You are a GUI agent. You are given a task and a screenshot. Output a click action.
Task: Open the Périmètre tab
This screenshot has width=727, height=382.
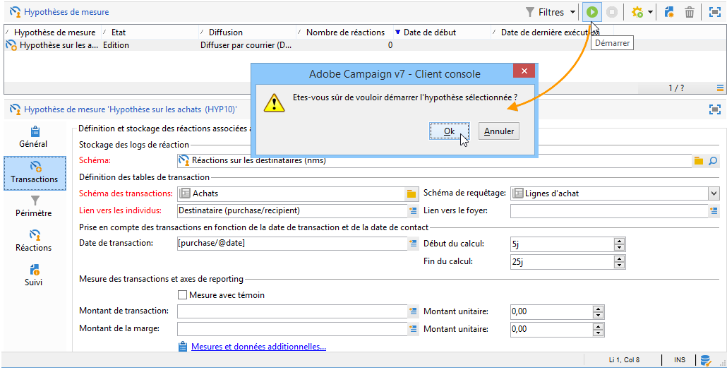(x=33, y=207)
